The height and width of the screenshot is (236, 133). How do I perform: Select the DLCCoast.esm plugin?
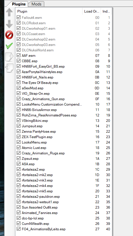click(x=33, y=34)
